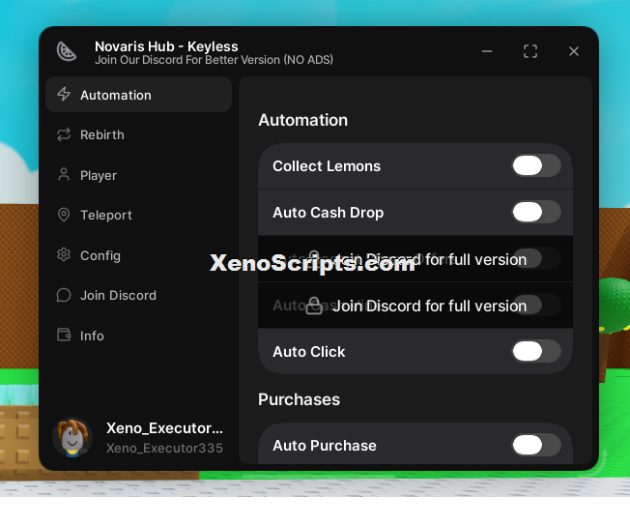Click the truncated Xeno_Executor... display name
This screenshot has width=630, height=526.
(164, 428)
